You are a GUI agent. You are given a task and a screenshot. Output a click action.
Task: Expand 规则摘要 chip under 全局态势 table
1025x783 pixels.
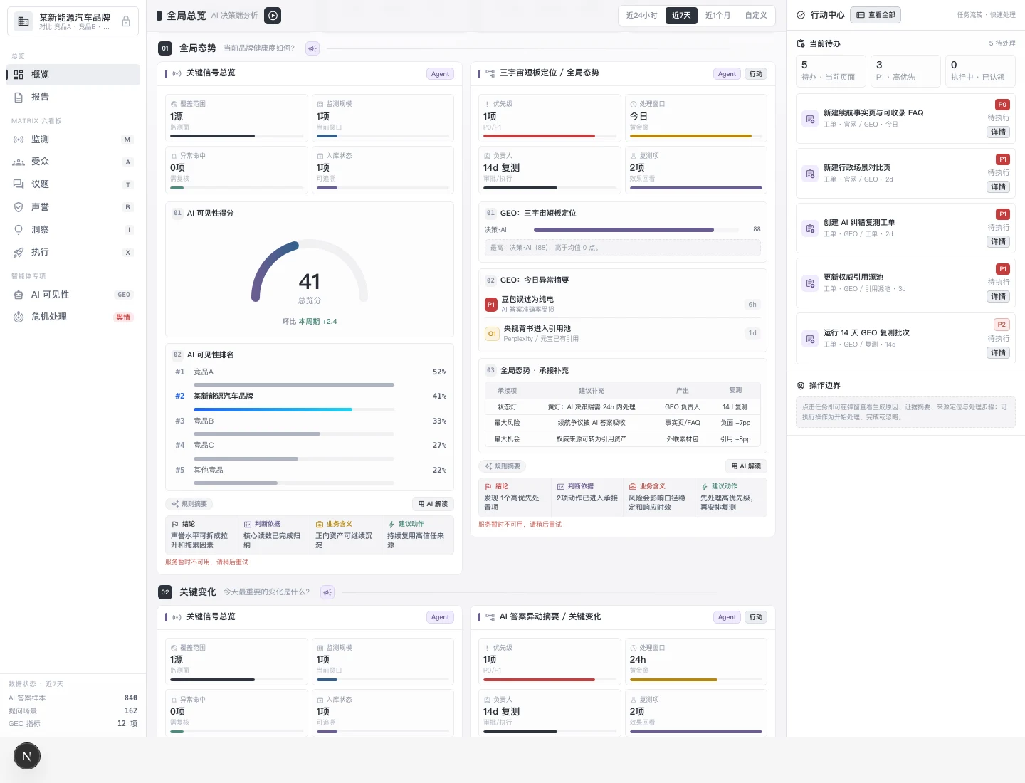(502, 466)
